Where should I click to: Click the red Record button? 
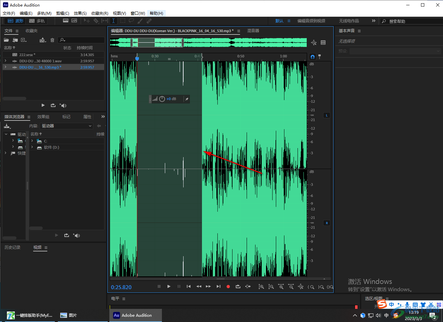click(x=228, y=287)
